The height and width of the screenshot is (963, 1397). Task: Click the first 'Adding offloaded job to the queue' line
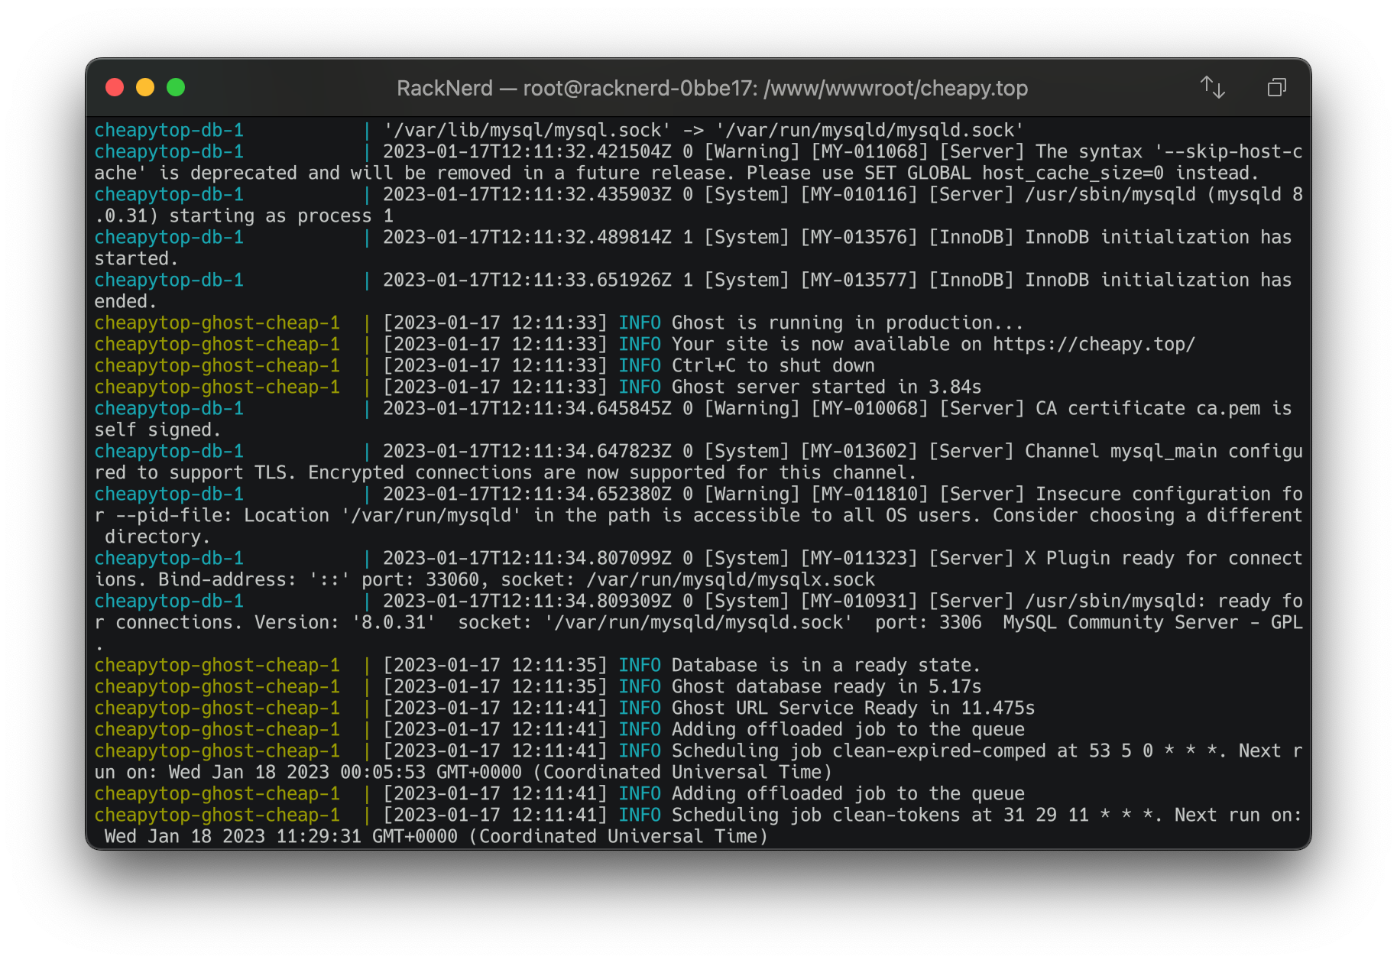tap(848, 729)
